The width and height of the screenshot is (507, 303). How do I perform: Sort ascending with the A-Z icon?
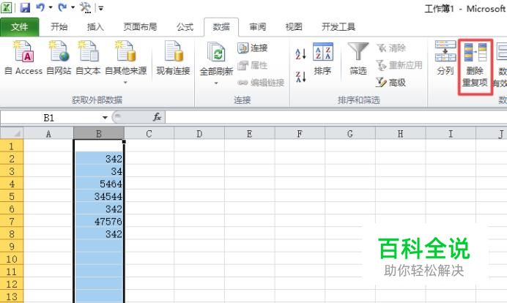click(300, 54)
